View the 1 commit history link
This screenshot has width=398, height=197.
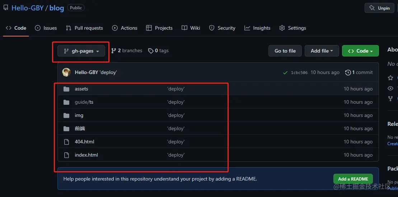pyautogui.click(x=359, y=73)
